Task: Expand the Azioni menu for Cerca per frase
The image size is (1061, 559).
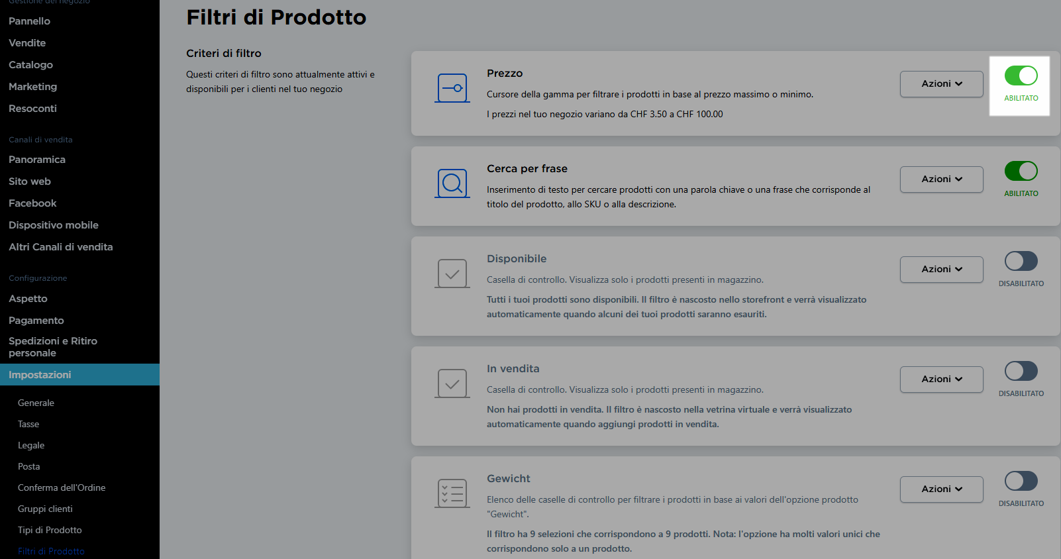Action: (x=941, y=179)
